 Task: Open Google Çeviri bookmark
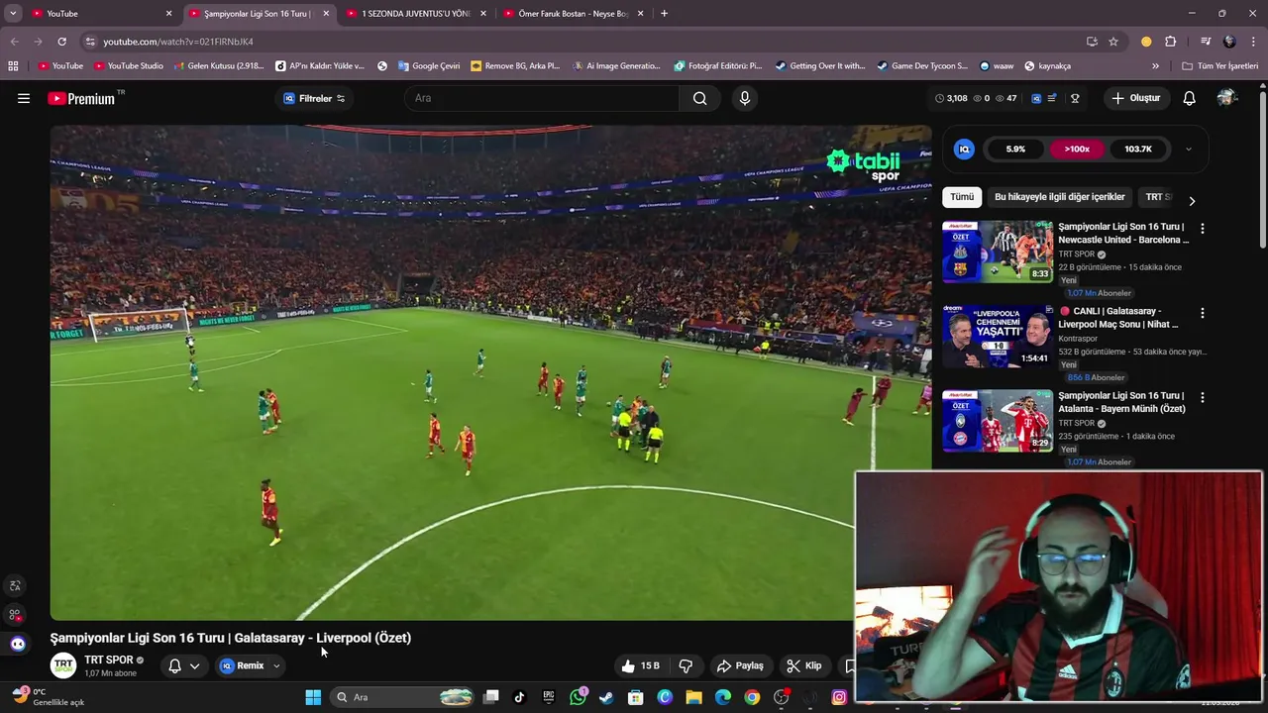429,66
